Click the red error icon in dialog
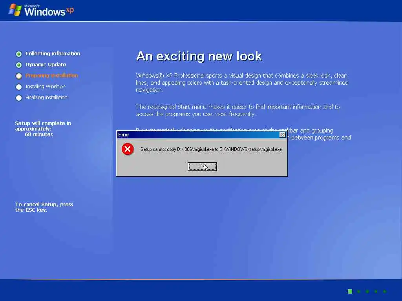 tap(128, 149)
